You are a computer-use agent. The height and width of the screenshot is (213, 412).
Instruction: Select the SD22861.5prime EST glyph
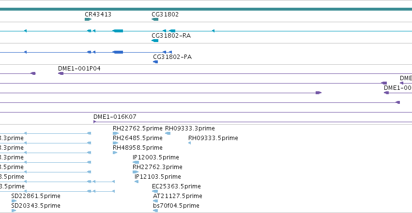coord(14,201)
